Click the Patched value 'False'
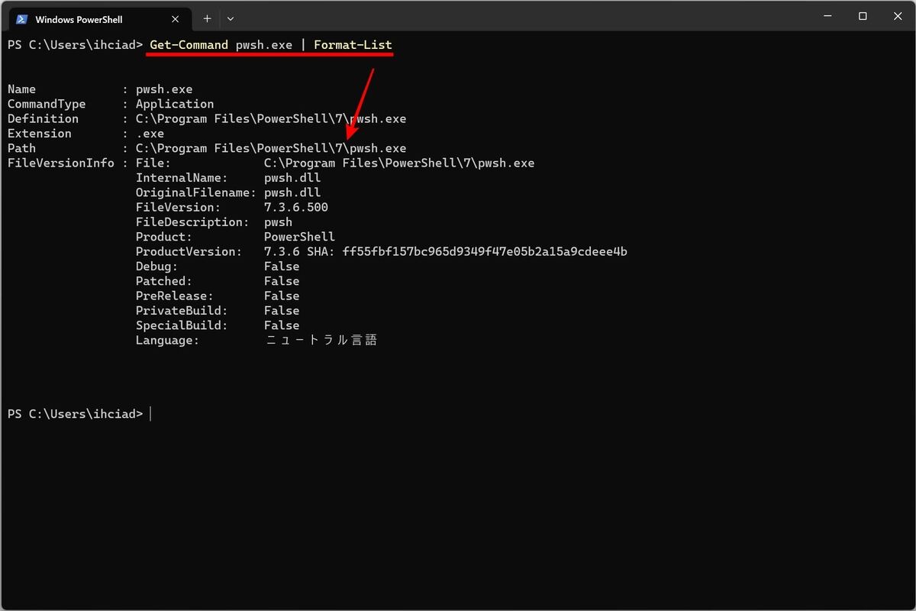 [282, 281]
